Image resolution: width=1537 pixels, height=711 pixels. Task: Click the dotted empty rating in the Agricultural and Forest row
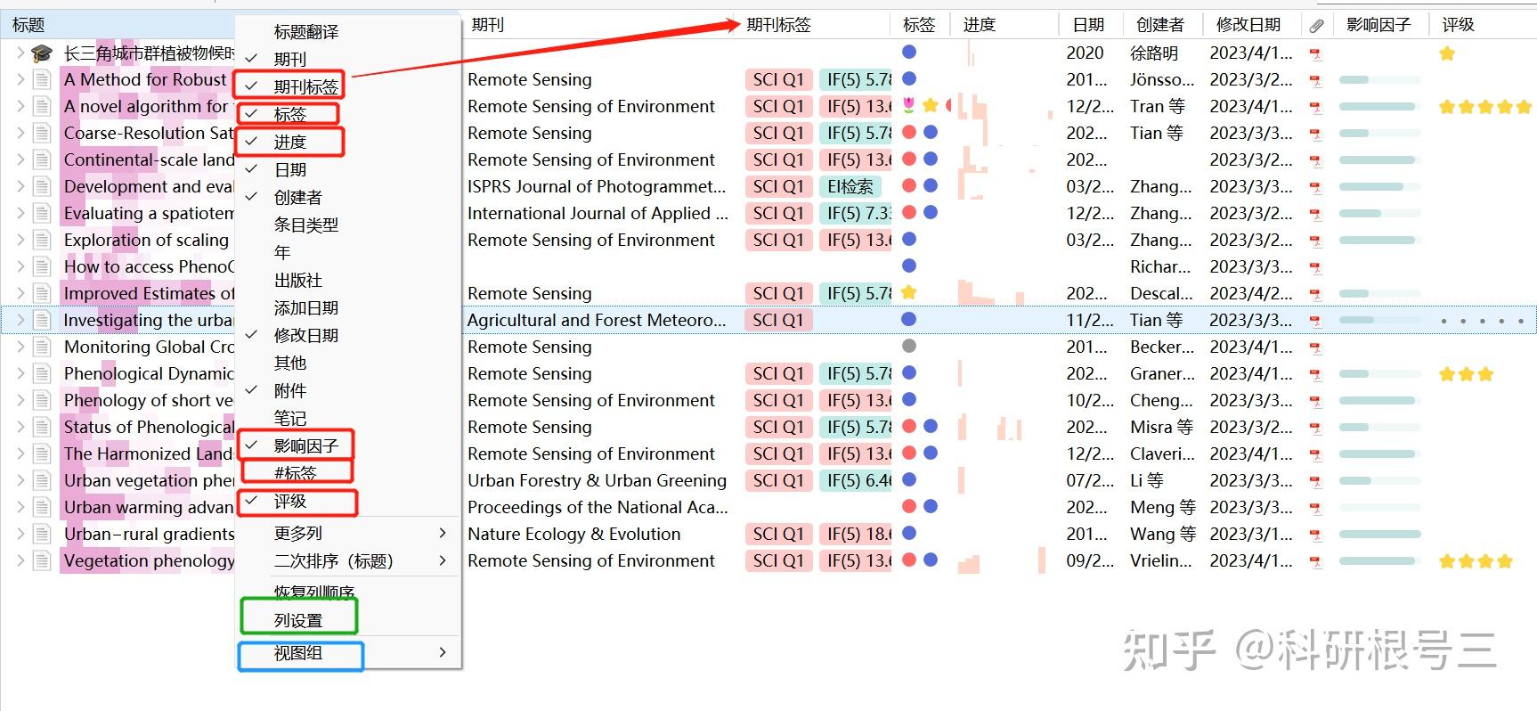pos(1483,321)
